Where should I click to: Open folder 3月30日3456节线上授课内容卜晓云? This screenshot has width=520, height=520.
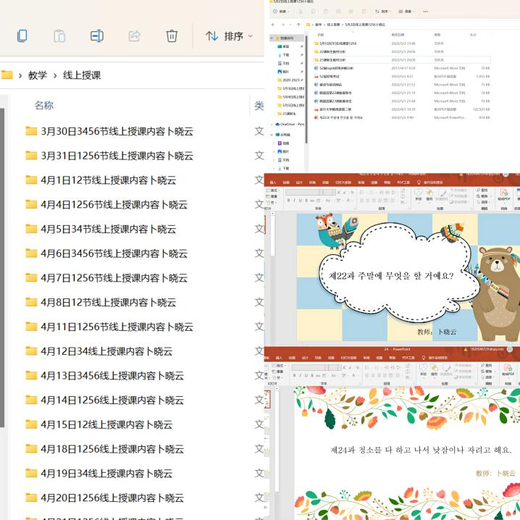(x=117, y=131)
